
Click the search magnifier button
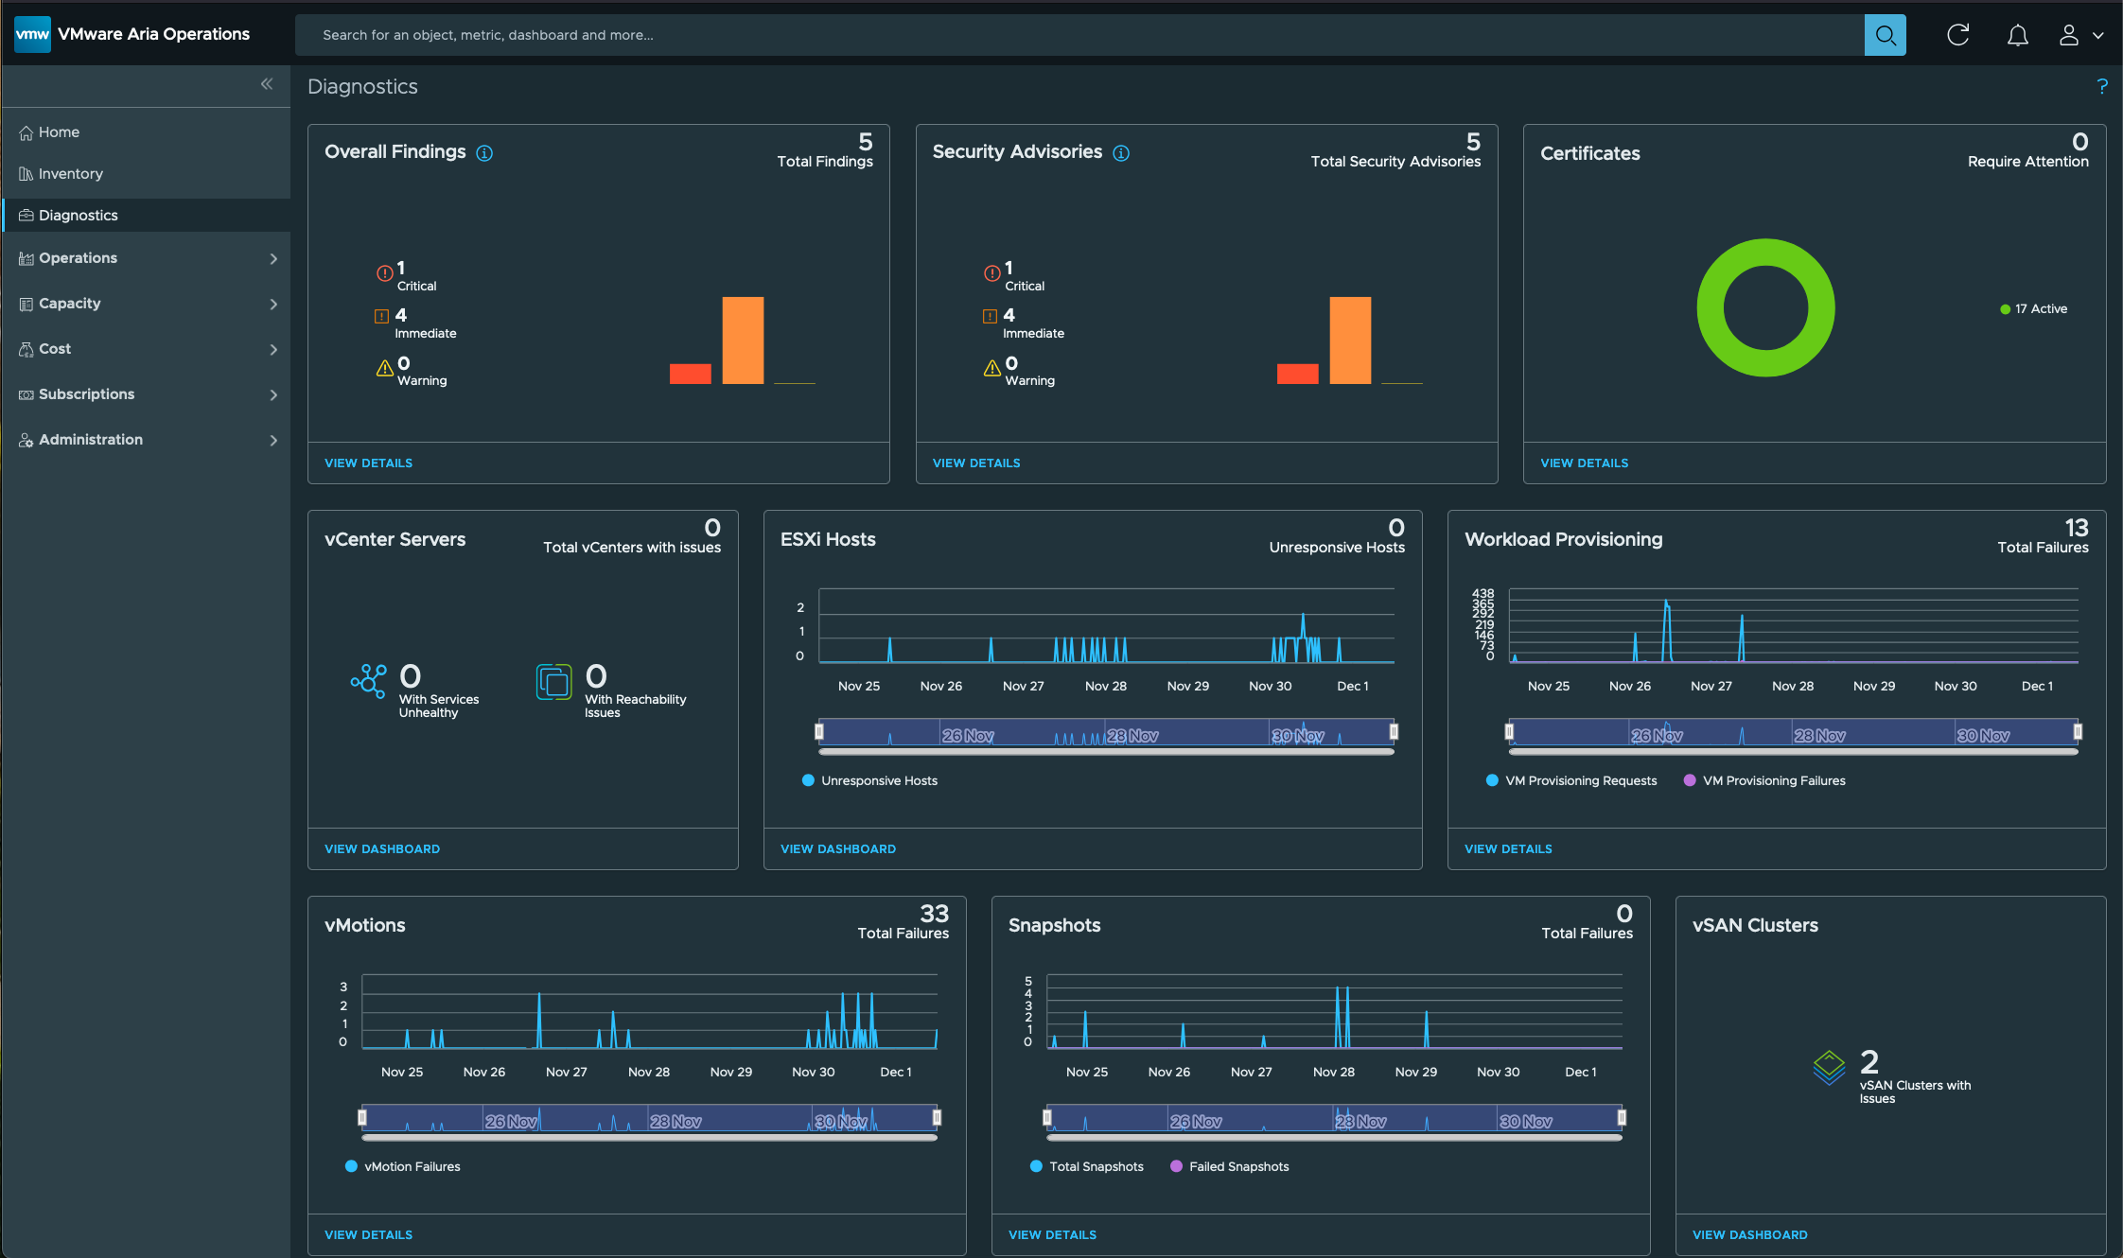pos(1885,35)
